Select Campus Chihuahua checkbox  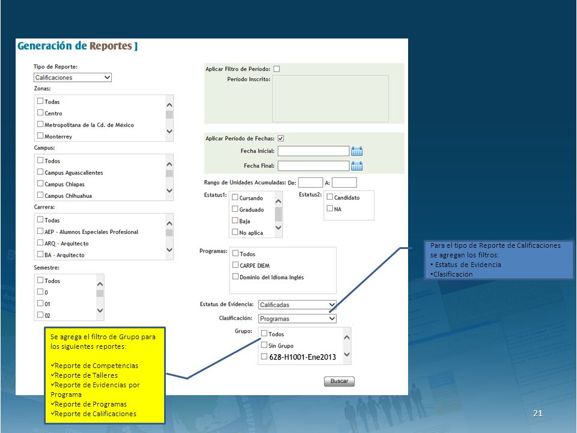click(x=40, y=195)
